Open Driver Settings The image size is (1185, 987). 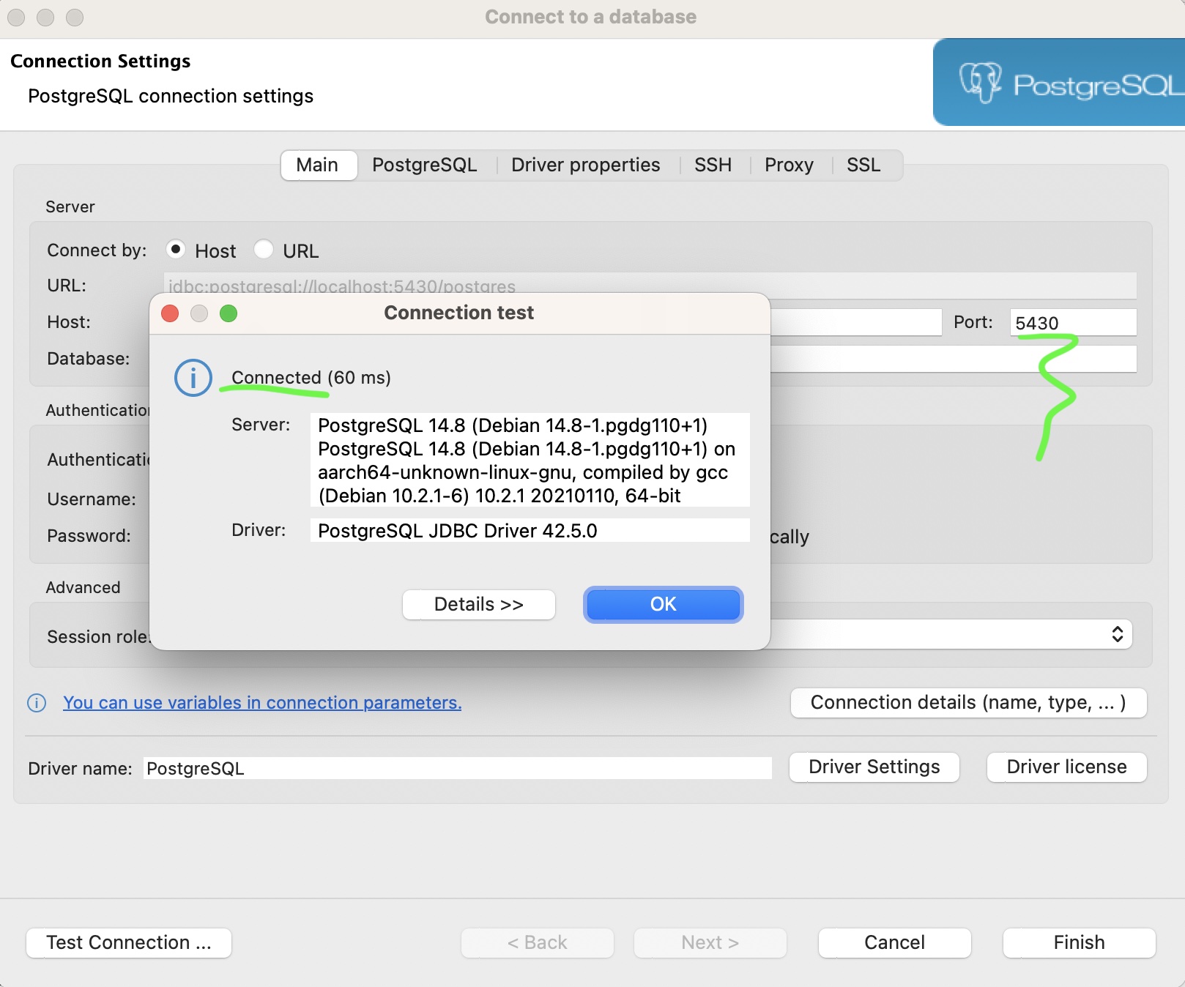874,767
